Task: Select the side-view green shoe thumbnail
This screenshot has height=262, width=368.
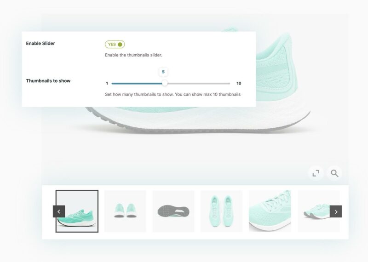Action: click(77, 211)
